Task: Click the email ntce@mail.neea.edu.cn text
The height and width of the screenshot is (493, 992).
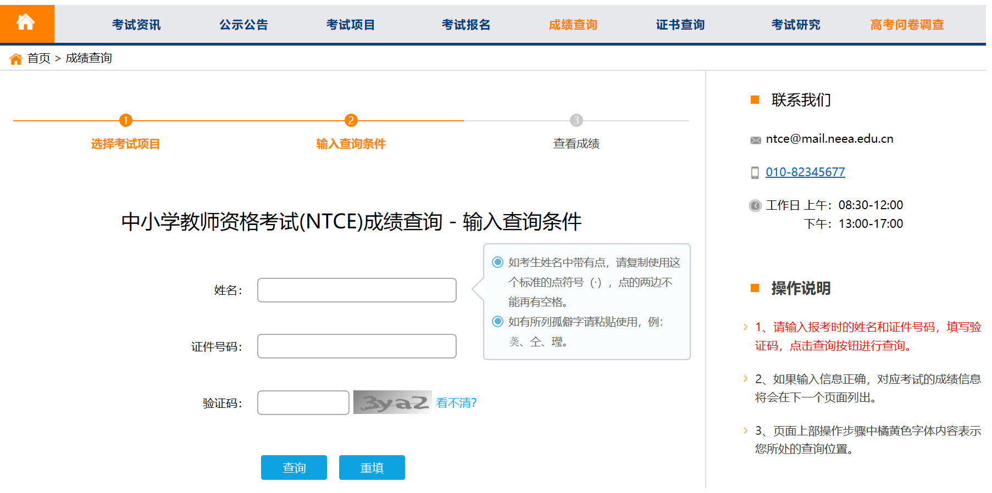Action: (x=830, y=139)
